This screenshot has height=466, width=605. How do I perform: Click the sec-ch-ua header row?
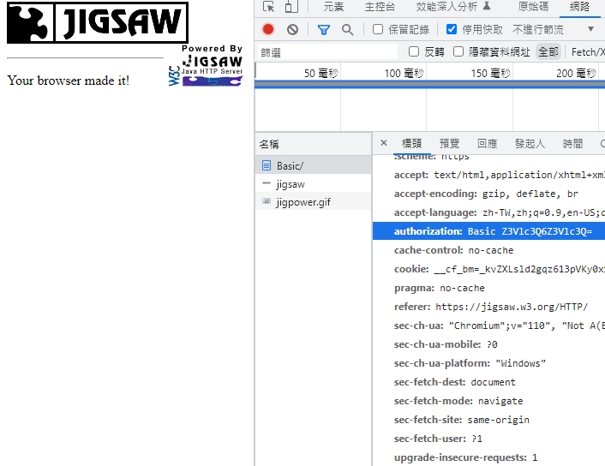tap(488, 326)
